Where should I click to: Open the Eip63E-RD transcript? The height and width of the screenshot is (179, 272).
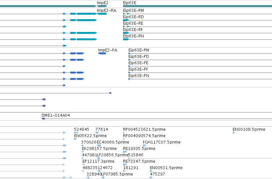pos(133,17)
